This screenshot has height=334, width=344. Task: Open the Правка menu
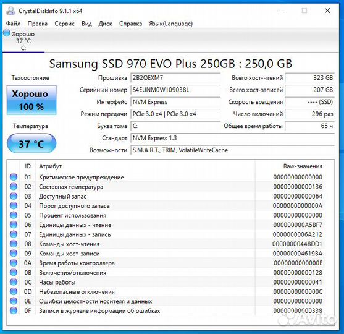point(37,24)
